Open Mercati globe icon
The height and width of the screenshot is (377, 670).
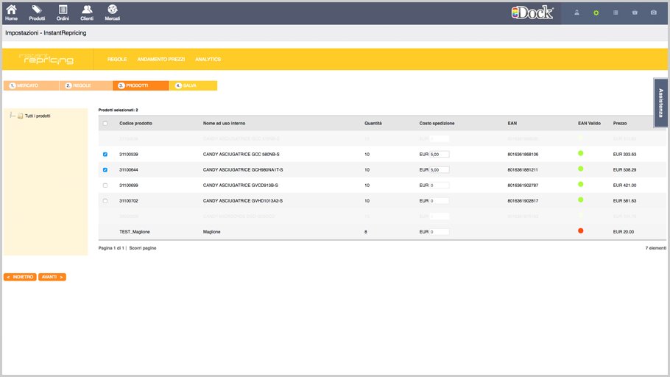click(x=113, y=13)
